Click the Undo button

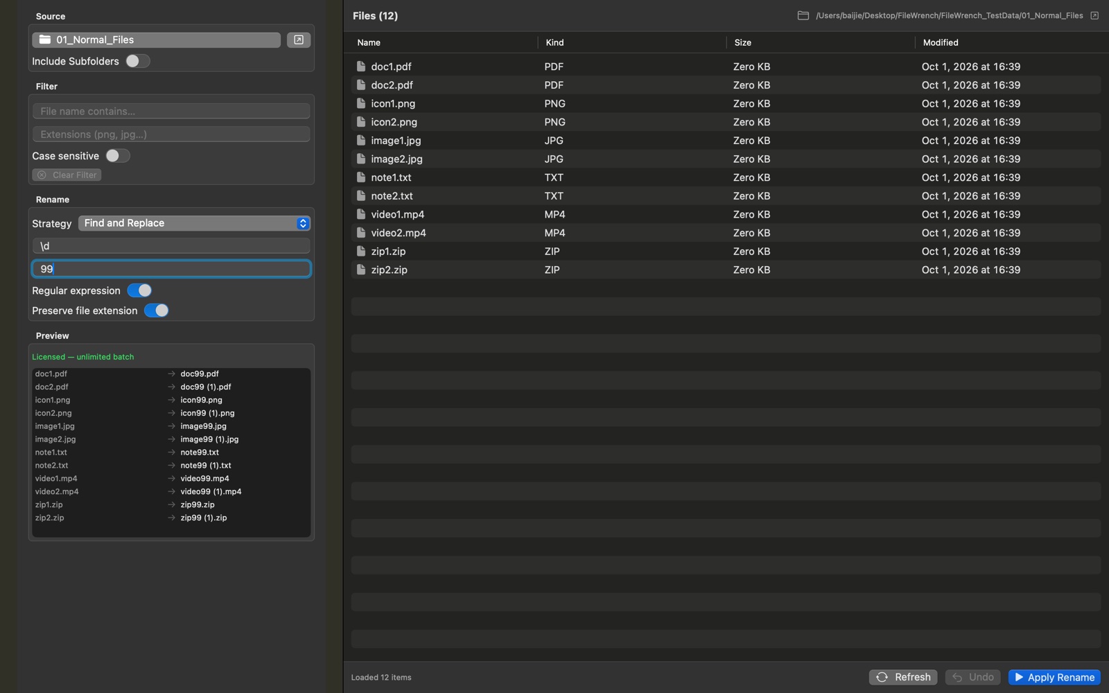[x=973, y=677]
